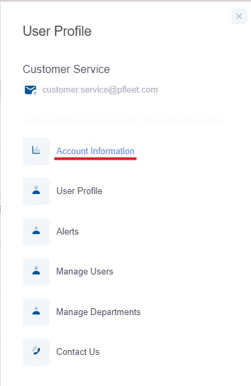Open the Account Information link

pos(95,151)
